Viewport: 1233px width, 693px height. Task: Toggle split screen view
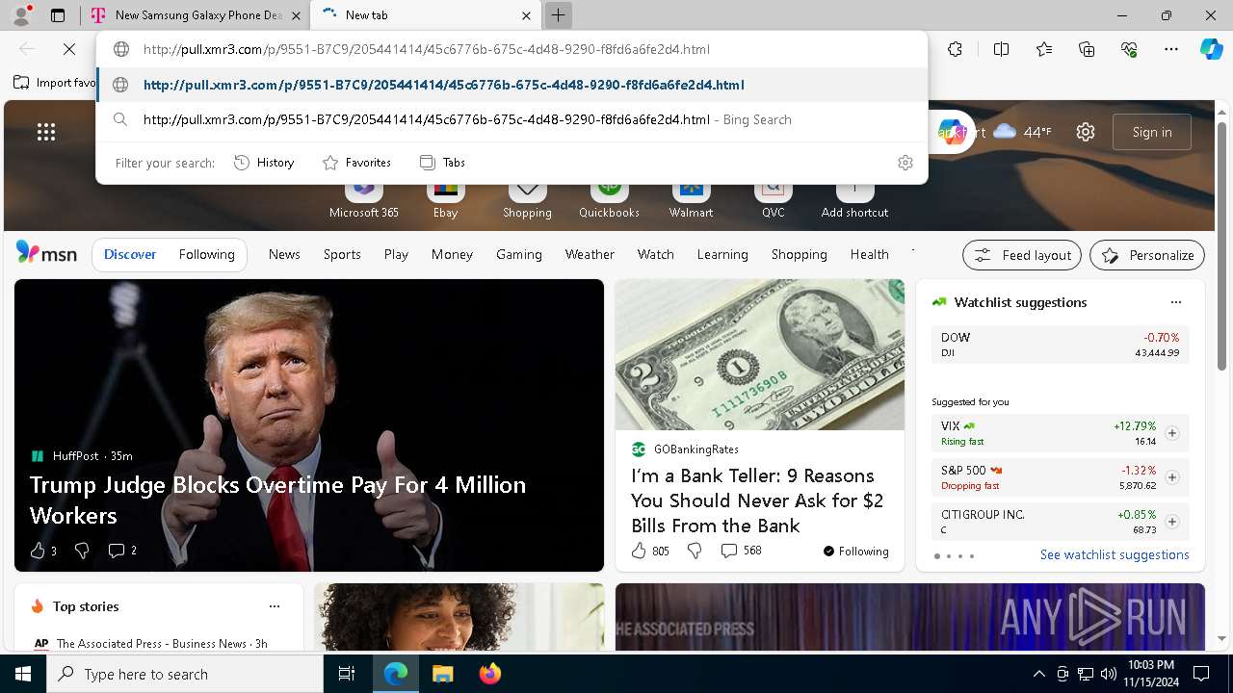(1001, 49)
